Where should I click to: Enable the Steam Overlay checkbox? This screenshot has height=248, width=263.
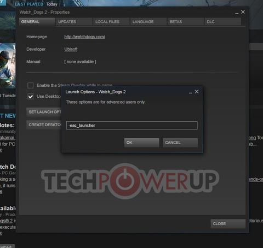tap(30, 85)
